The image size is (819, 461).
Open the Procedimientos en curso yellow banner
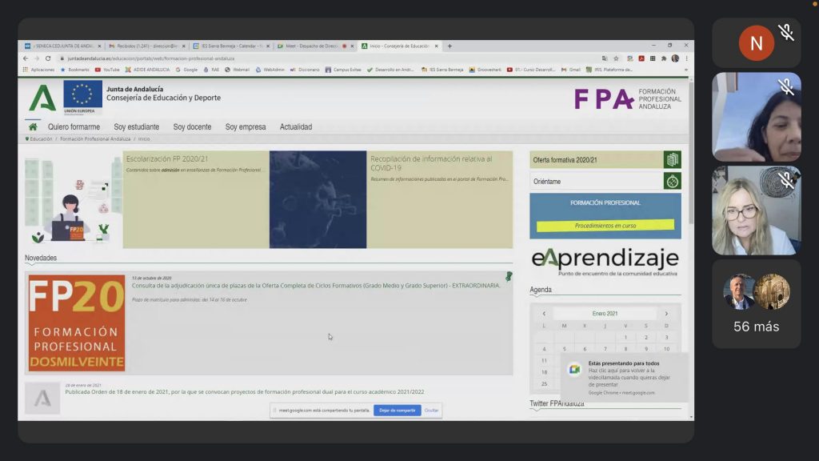[605, 226]
